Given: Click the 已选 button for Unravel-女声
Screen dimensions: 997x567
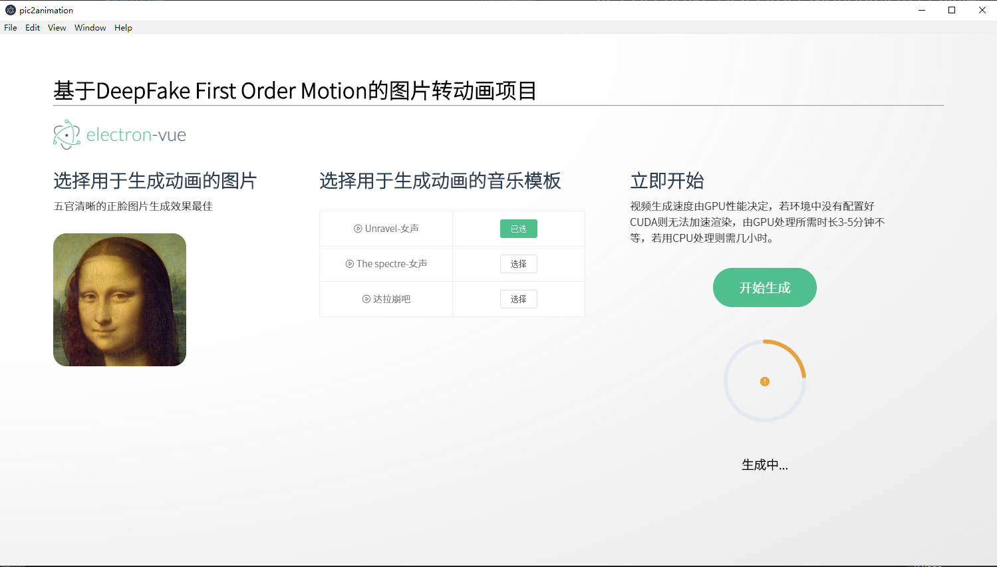Looking at the screenshot, I should tap(519, 229).
